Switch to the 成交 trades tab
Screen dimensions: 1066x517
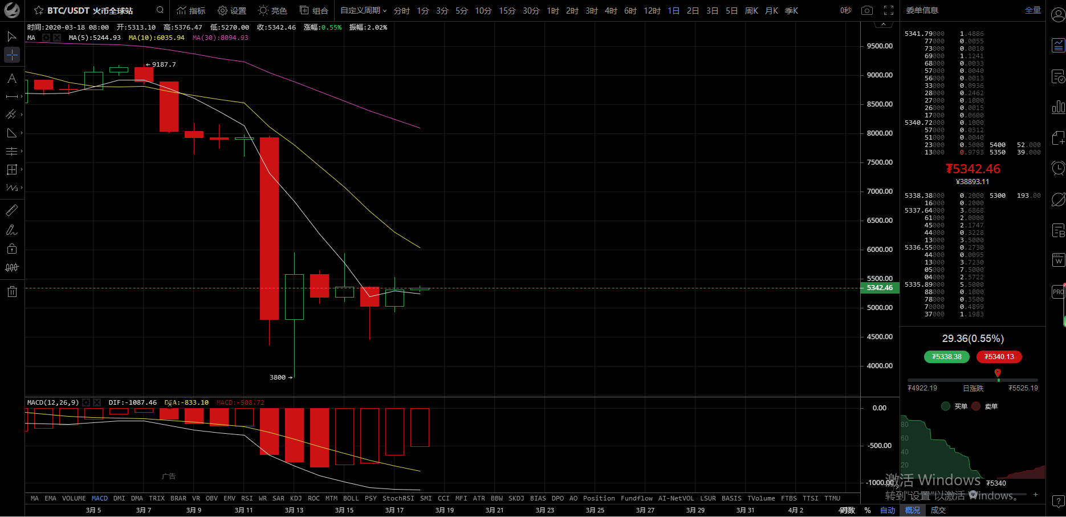click(938, 510)
